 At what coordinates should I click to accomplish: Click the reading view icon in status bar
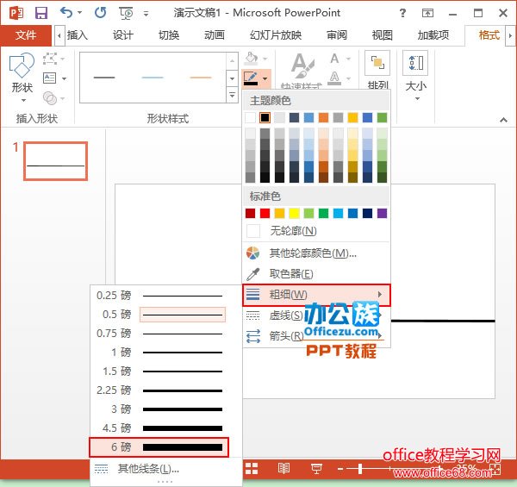tap(283, 468)
